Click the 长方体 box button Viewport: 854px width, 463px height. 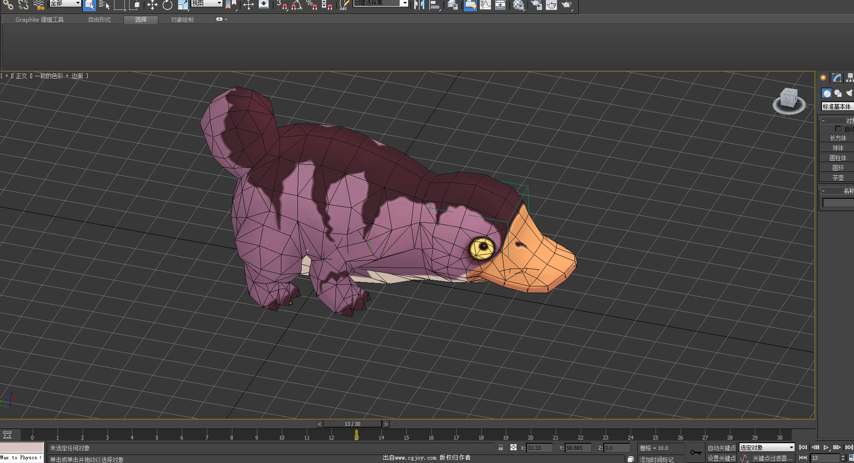(838, 138)
